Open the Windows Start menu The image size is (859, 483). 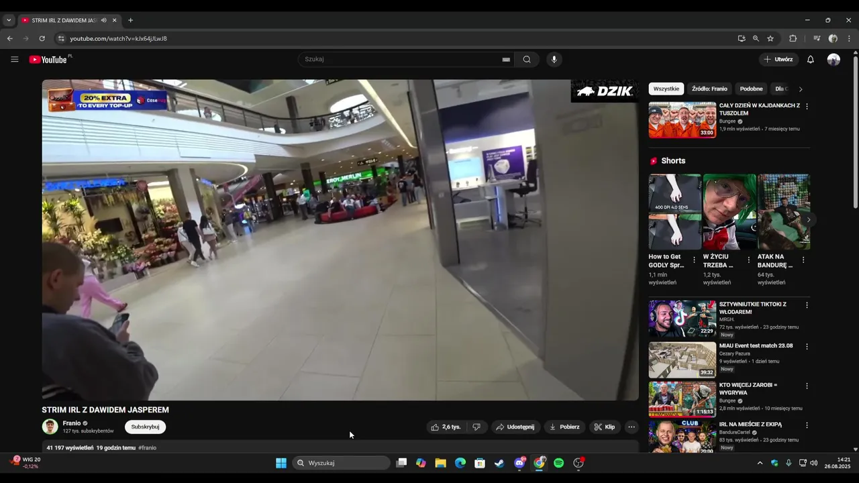coord(281,463)
